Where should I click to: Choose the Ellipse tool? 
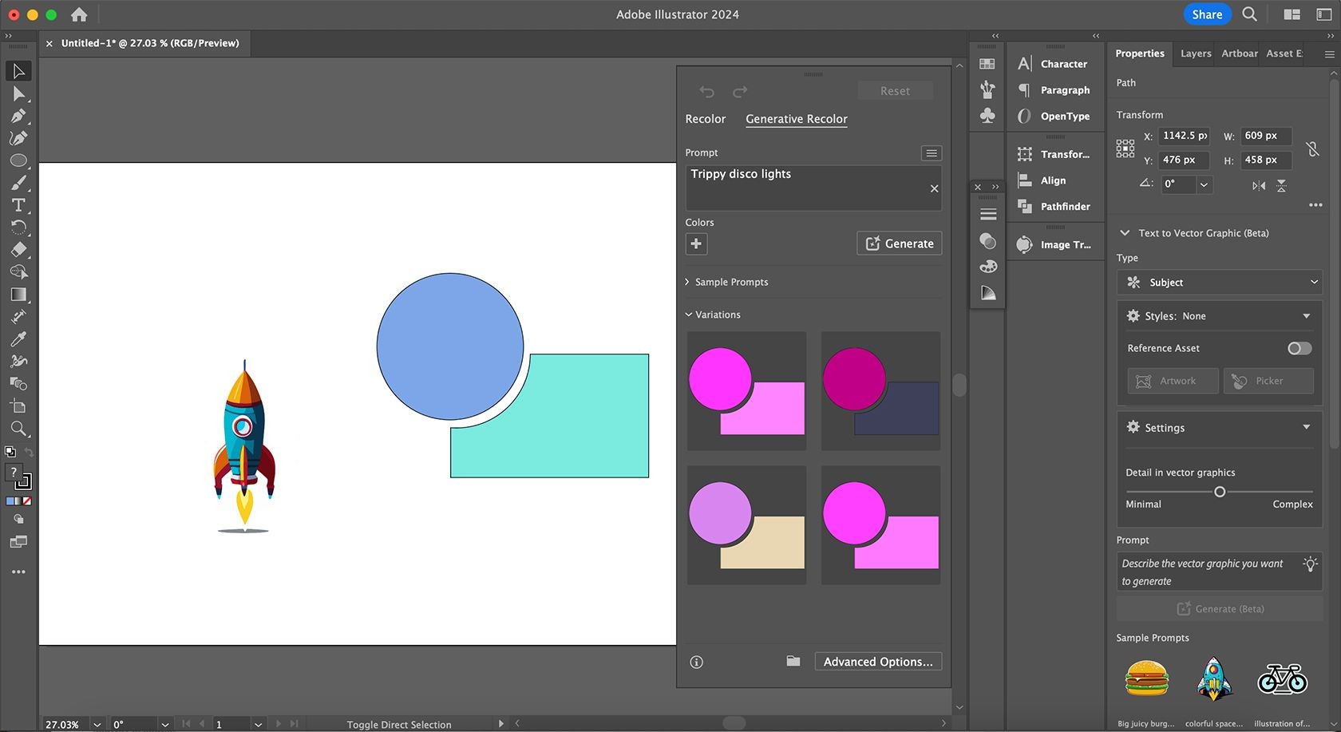[18, 160]
